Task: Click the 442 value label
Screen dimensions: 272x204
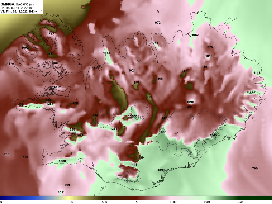Action: tap(164, 118)
